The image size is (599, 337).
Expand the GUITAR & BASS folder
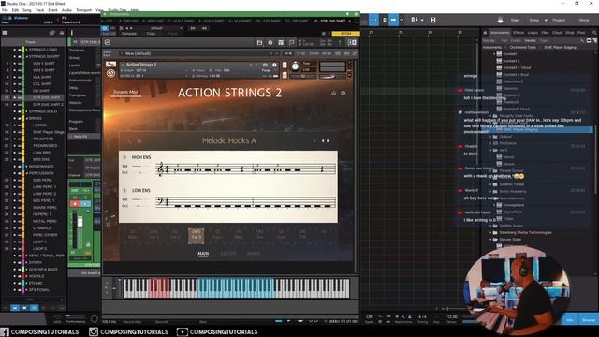click(27, 270)
